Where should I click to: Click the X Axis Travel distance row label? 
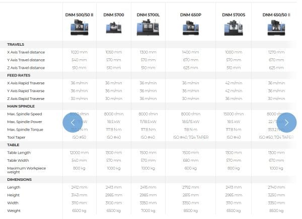pyautogui.click(x=26, y=52)
